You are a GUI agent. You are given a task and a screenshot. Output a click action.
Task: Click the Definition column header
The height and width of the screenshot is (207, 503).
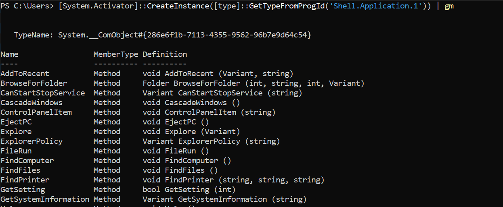[x=165, y=54]
